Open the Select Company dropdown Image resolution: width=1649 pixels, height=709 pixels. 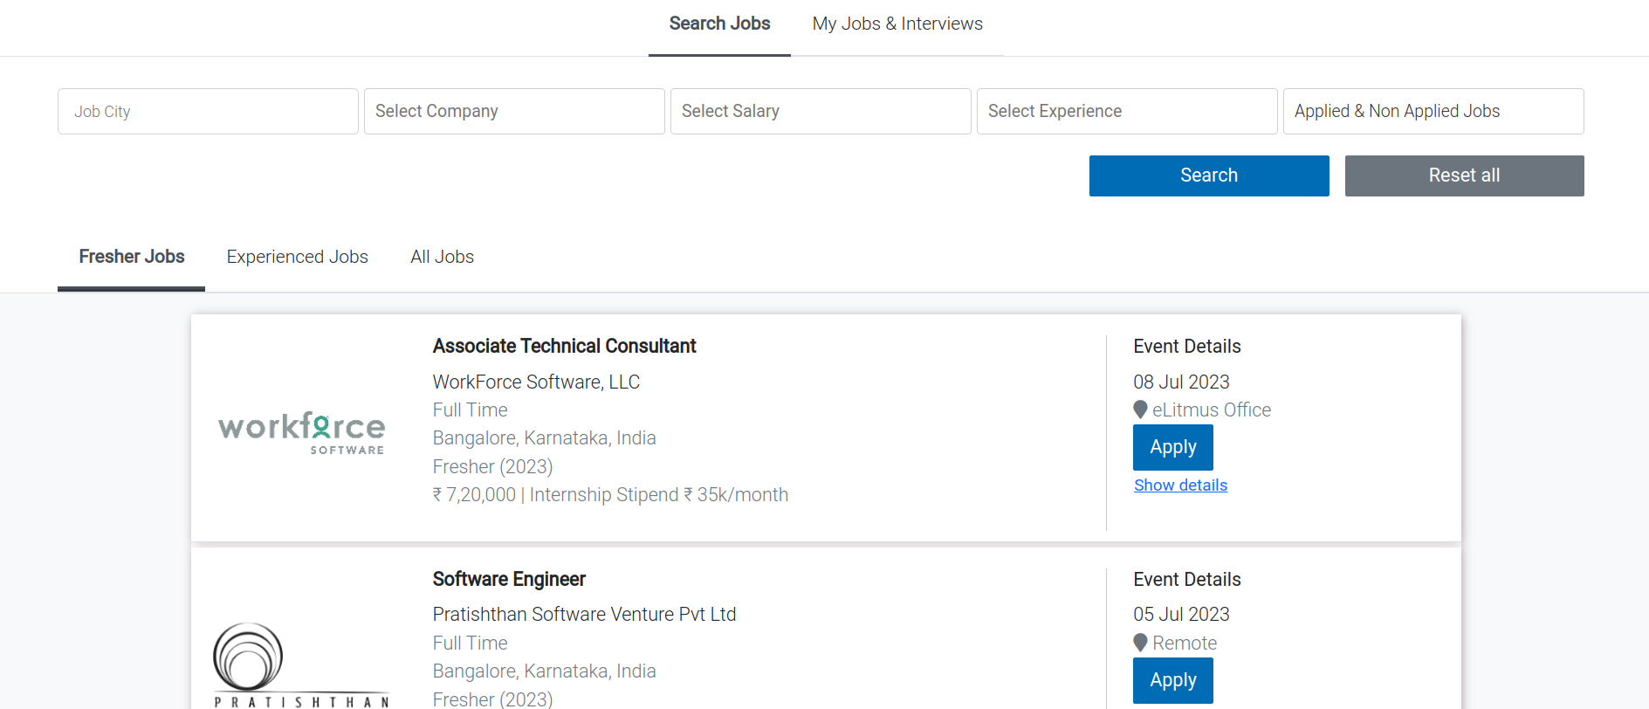(514, 111)
